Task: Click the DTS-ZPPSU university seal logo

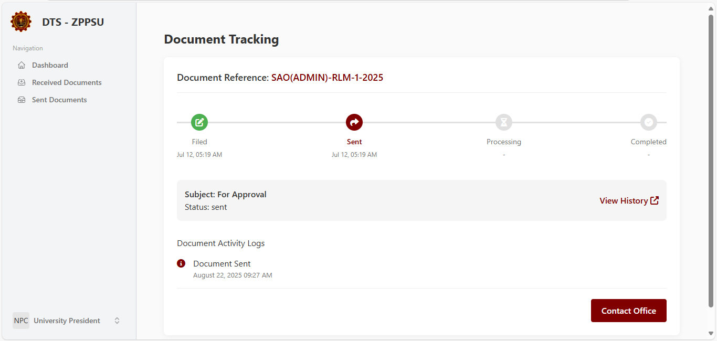Action: click(x=20, y=22)
